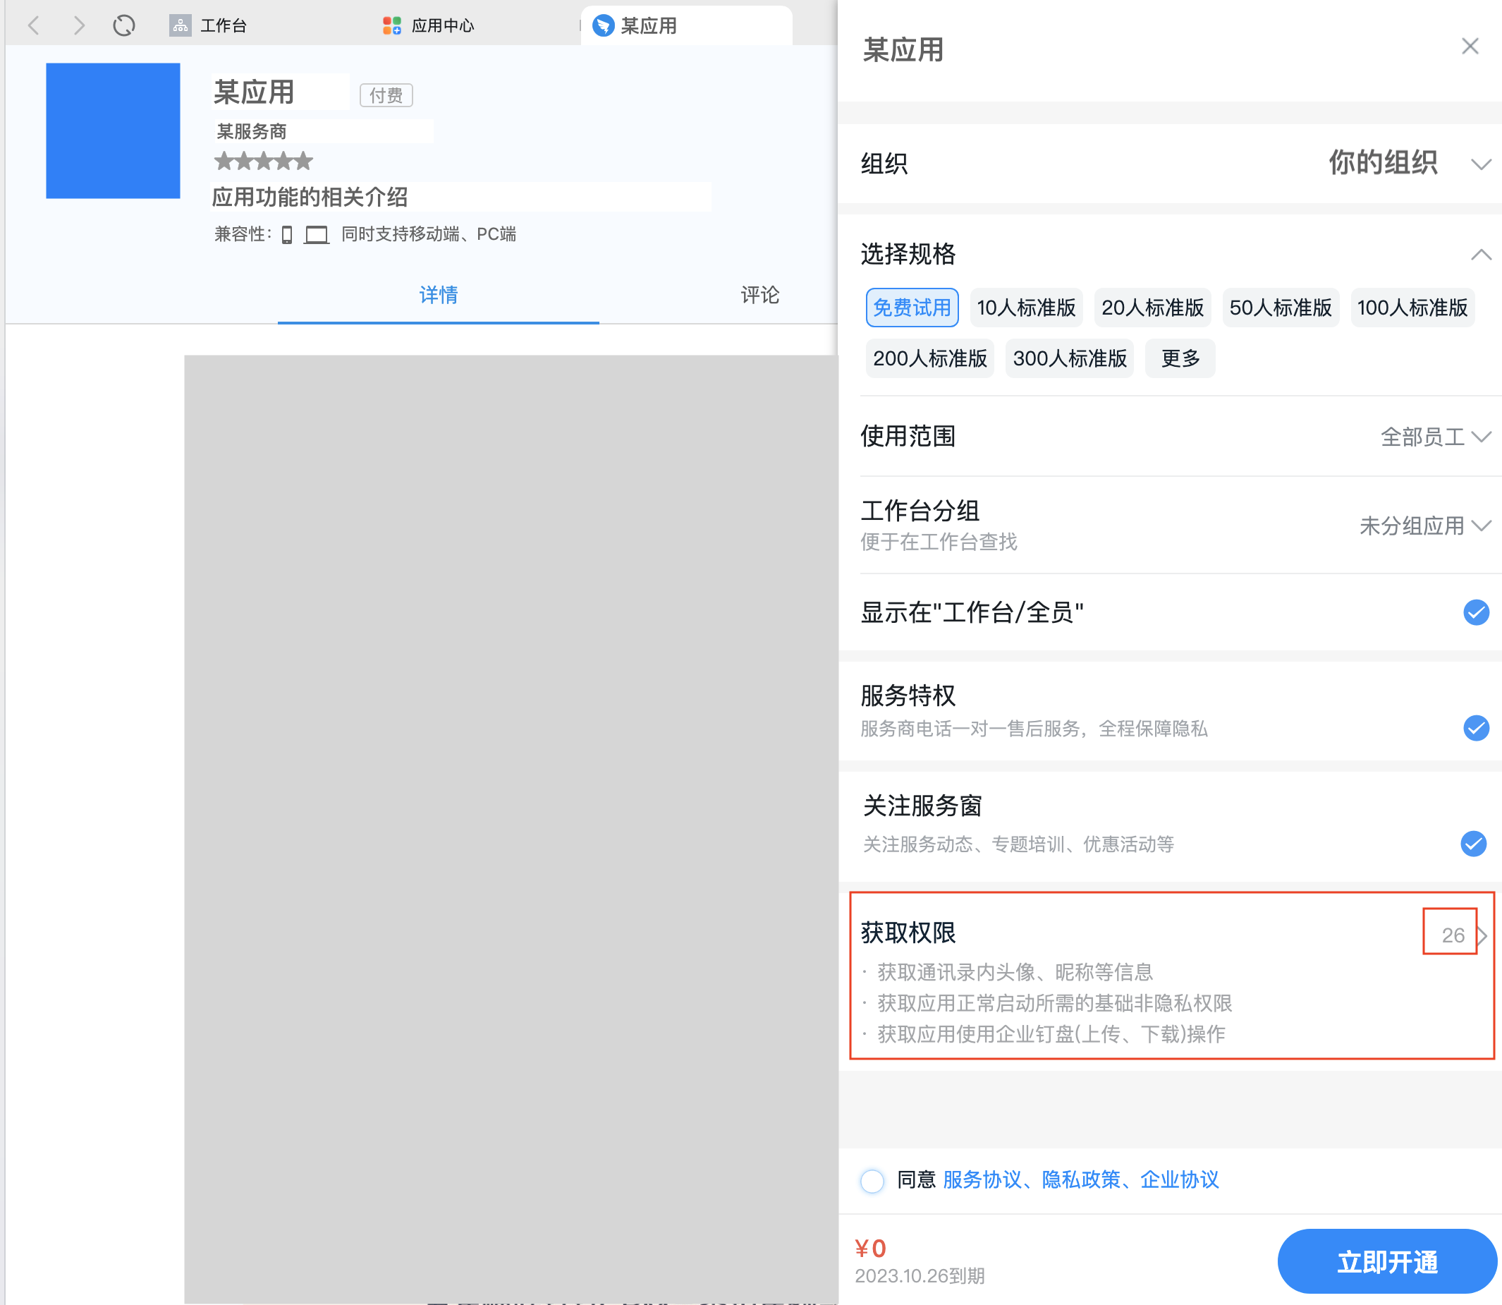Click the ¥0 price text
1502x1305 pixels.
point(871,1249)
